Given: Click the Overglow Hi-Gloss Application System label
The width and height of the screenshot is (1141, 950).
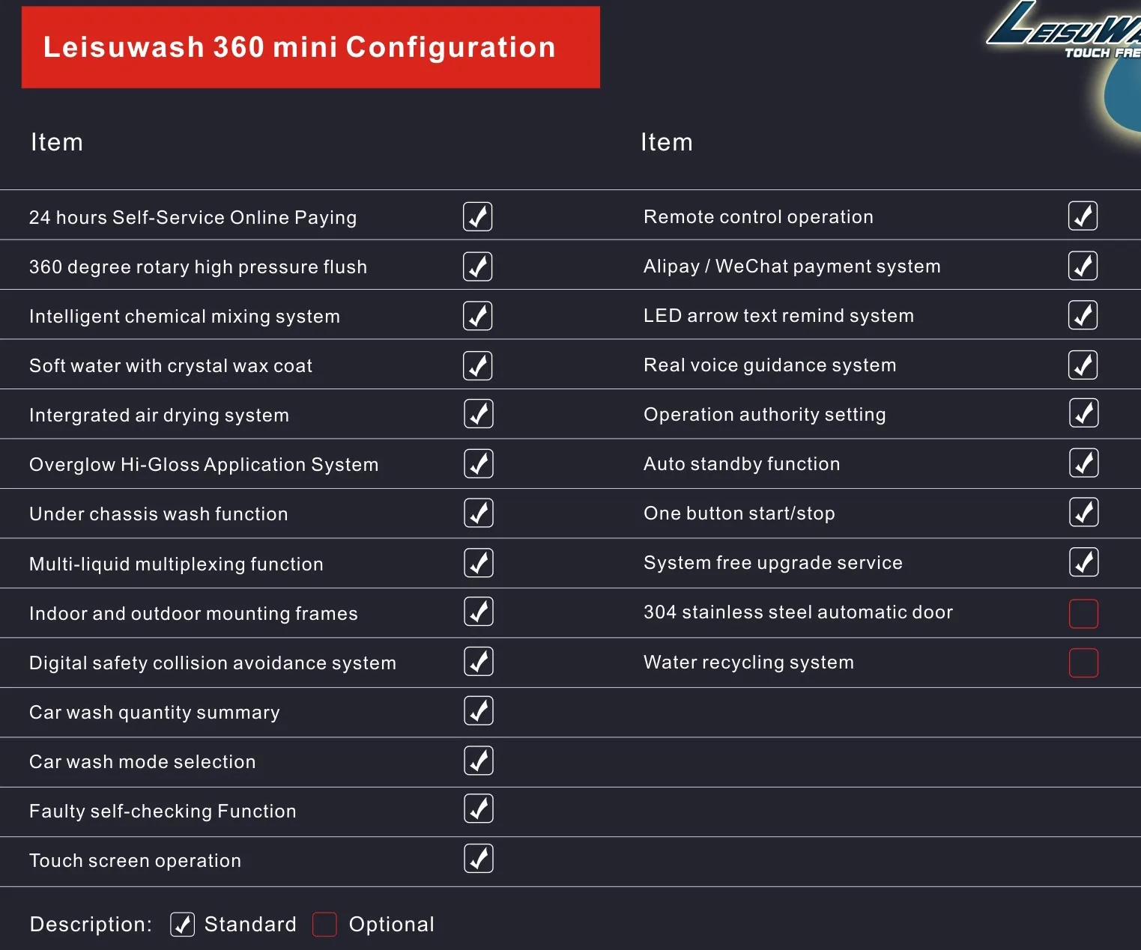Looking at the screenshot, I should (204, 465).
